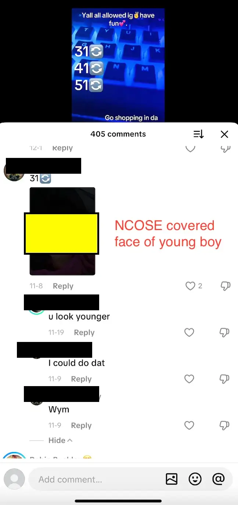Screen dimensions: 238x505
Task: Like the '31' comment with 2 likes
Action: coord(190,286)
